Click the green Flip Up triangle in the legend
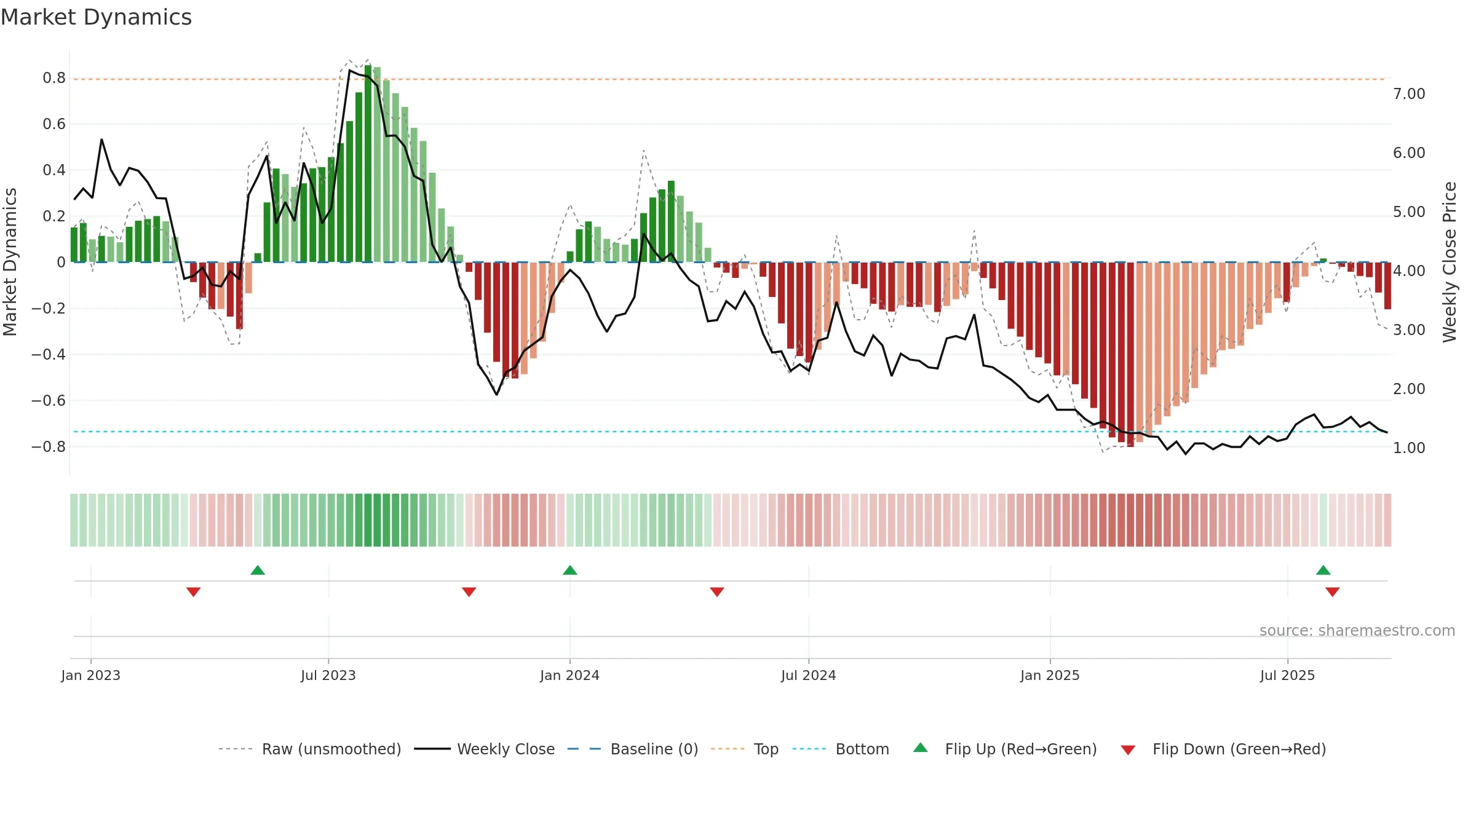 921,748
